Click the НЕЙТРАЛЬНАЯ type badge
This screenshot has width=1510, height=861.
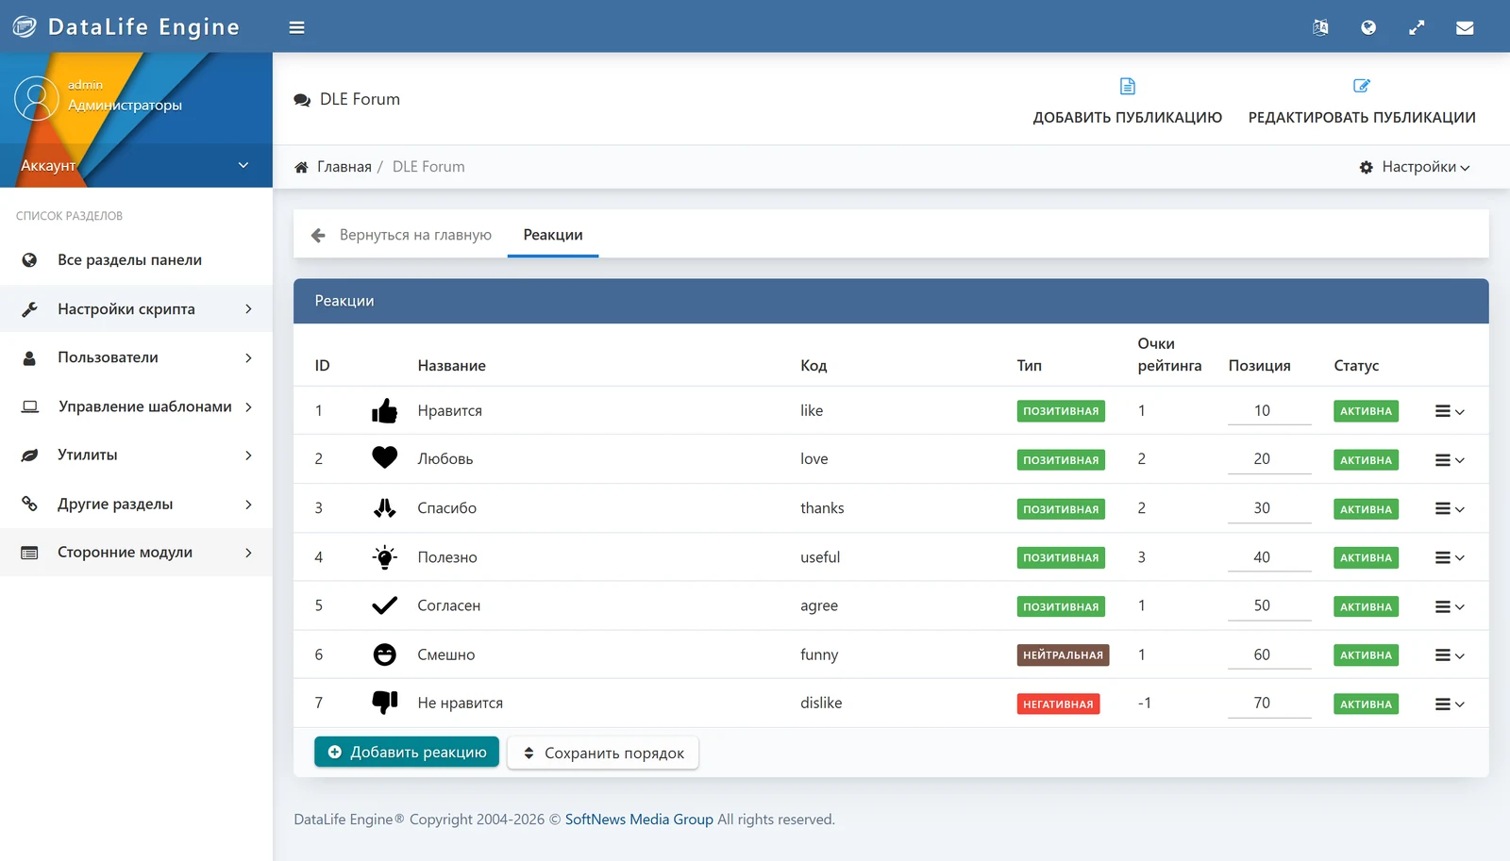coord(1063,655)
